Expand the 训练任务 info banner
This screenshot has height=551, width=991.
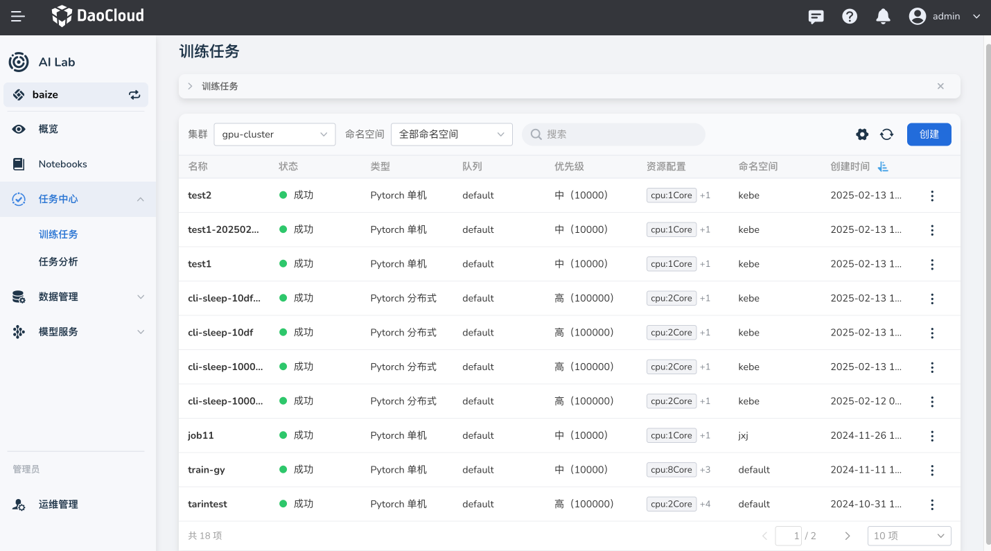pos(191,87)
